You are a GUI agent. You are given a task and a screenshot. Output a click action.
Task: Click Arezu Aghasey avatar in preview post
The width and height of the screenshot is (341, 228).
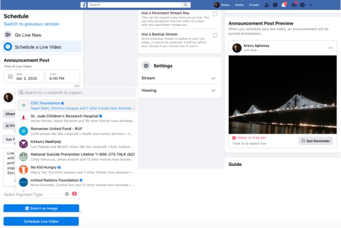pyautogui.click(x=237, y=48)
